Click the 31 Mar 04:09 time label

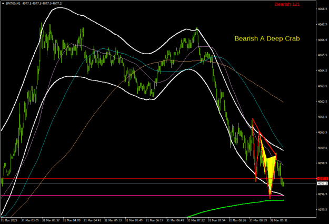[x=72, y=220]
